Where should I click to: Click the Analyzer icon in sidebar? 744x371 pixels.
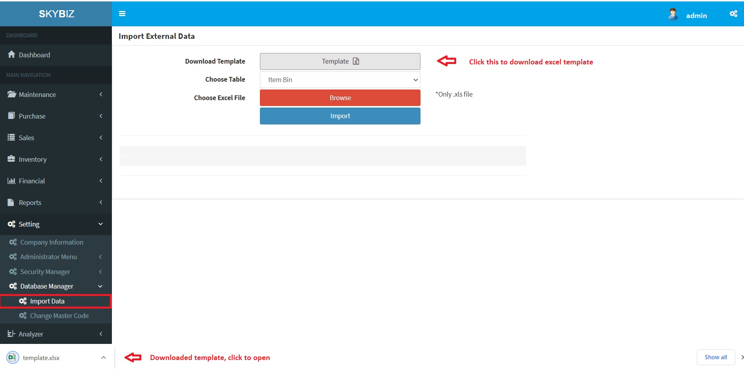coord(11,334)
